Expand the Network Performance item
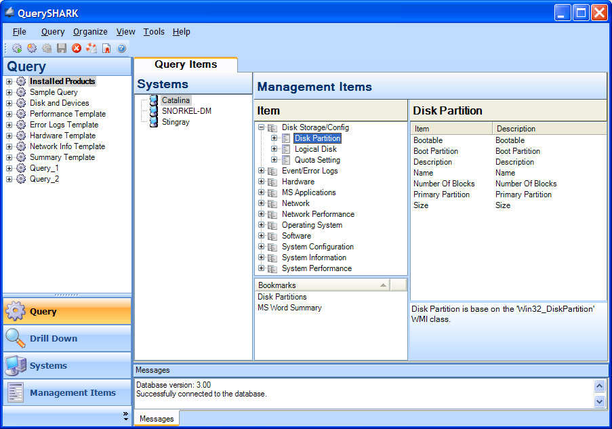This screenshot has height=429, width=612. click(262, 214)
